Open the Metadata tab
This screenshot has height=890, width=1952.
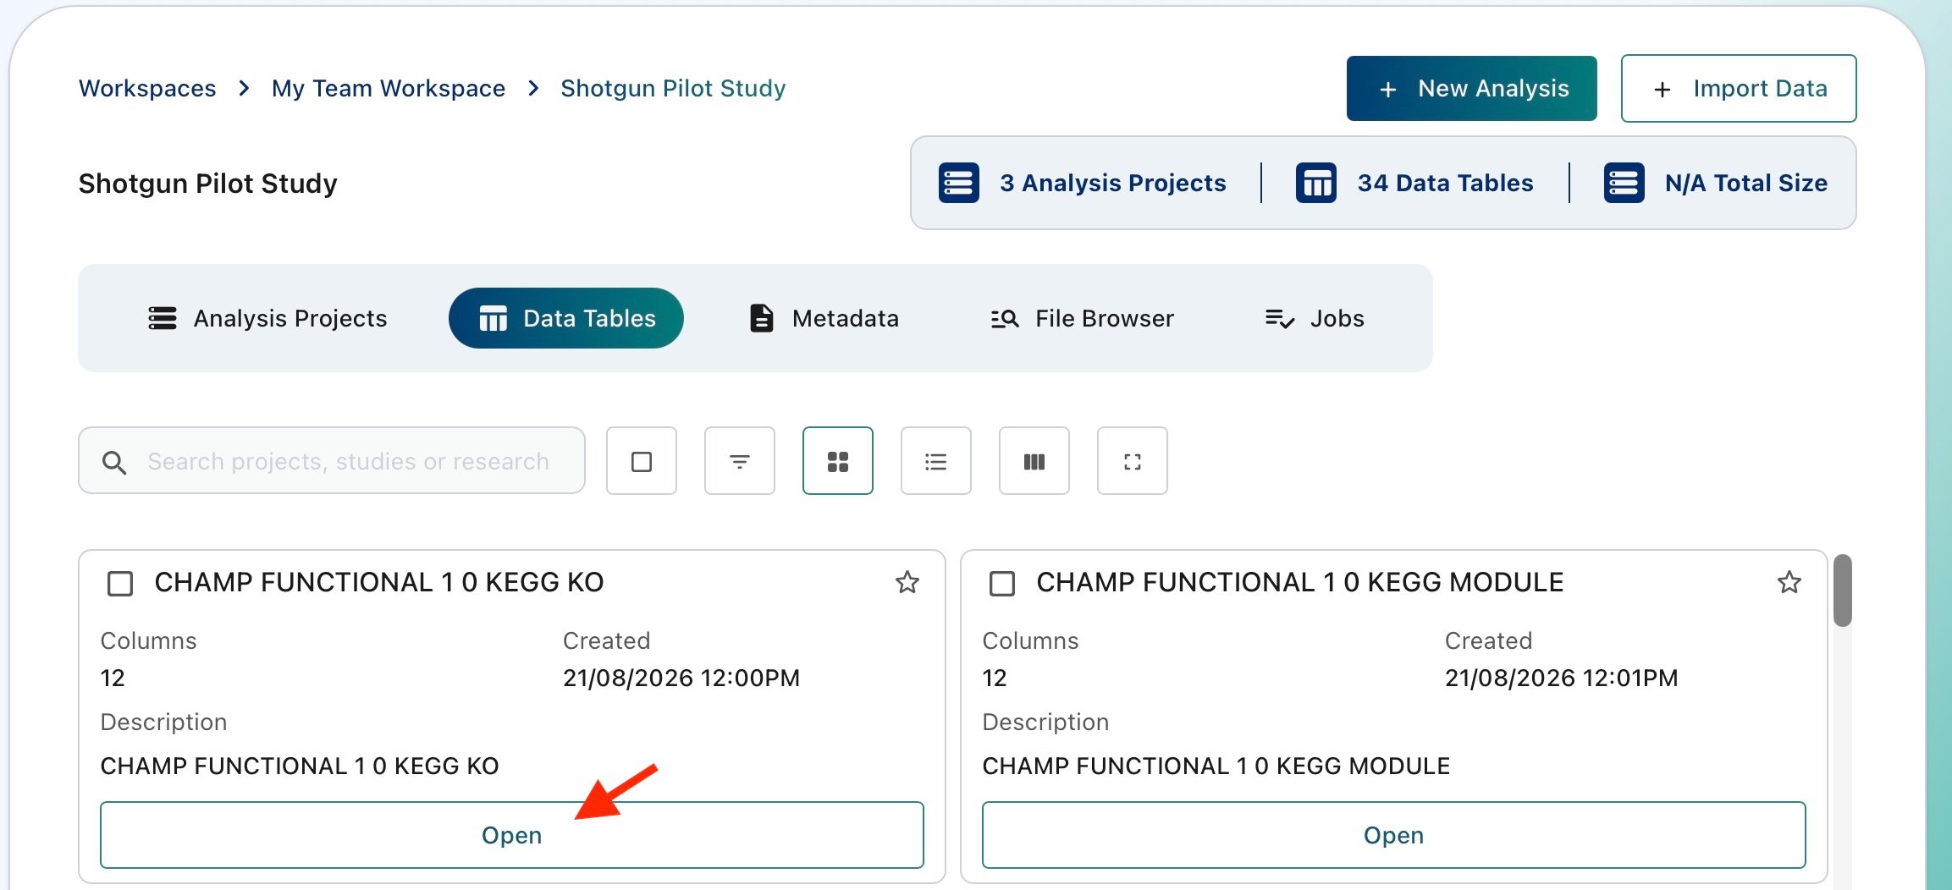(824, 318)
